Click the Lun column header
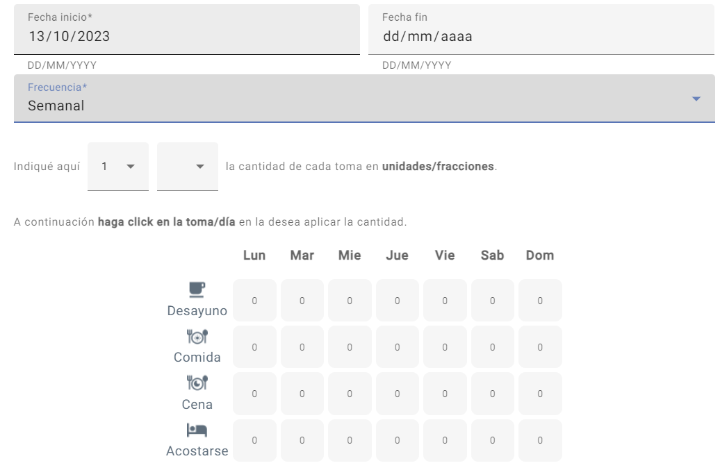720x470 pixels. [254, 255]
